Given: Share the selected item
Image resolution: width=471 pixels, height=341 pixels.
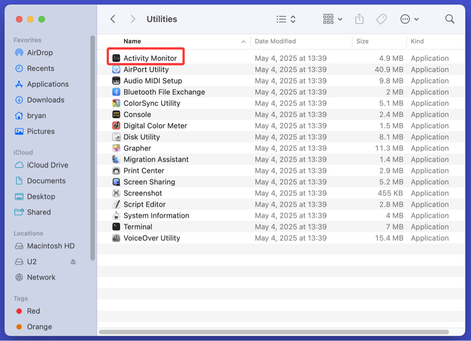Looking at the screenshot, I should 359,19.
